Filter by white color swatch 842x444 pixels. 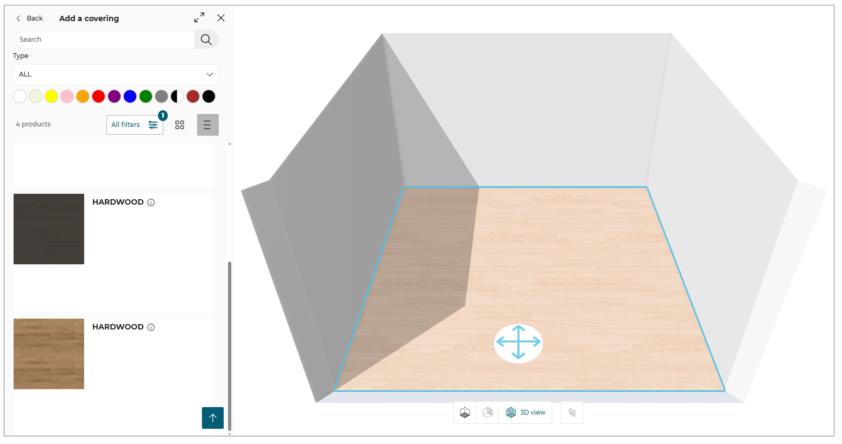tap(20, 97)
